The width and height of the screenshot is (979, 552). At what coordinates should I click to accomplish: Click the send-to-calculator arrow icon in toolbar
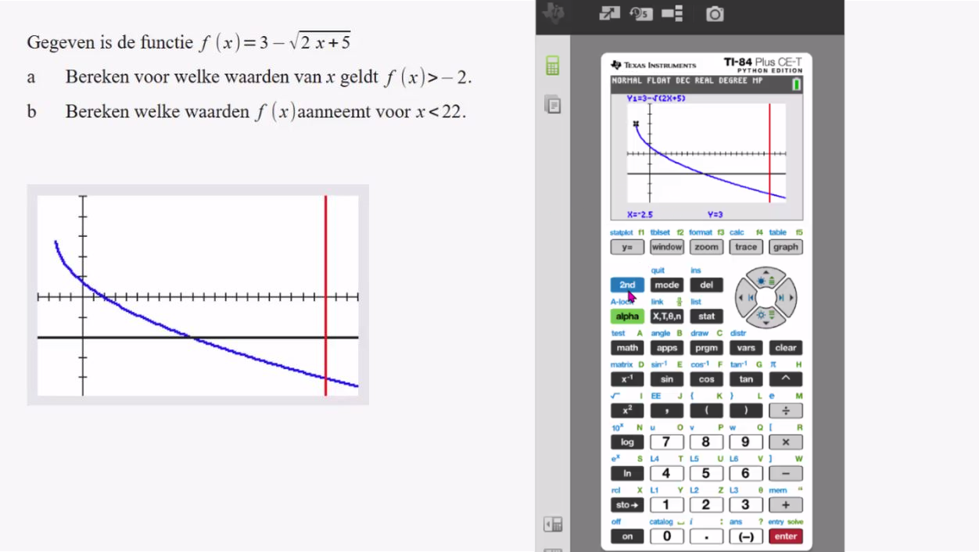point(609,13)
